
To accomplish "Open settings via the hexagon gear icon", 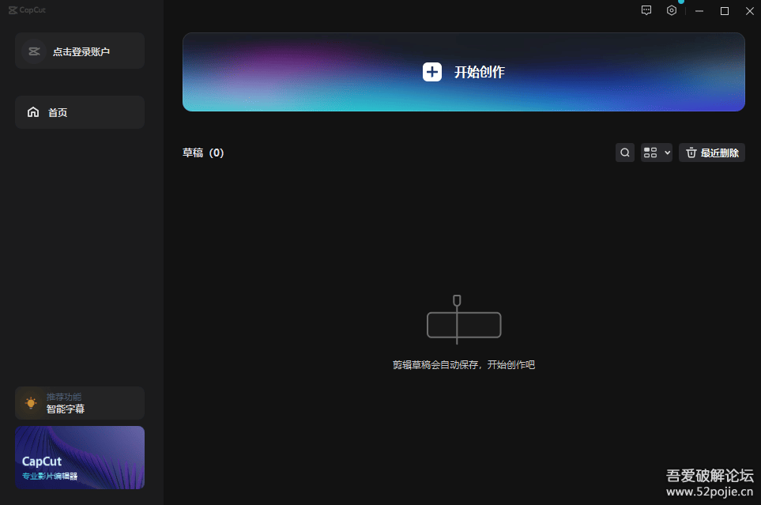I will click(672, 10).
